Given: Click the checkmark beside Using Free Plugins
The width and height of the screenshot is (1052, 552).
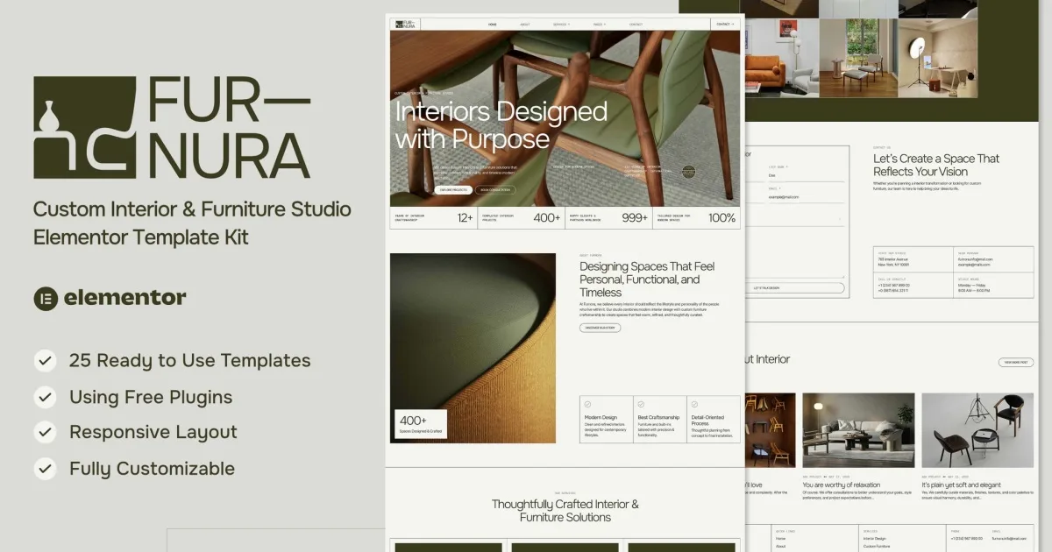Looking at the screenshot, I should [x=45, y=397].
